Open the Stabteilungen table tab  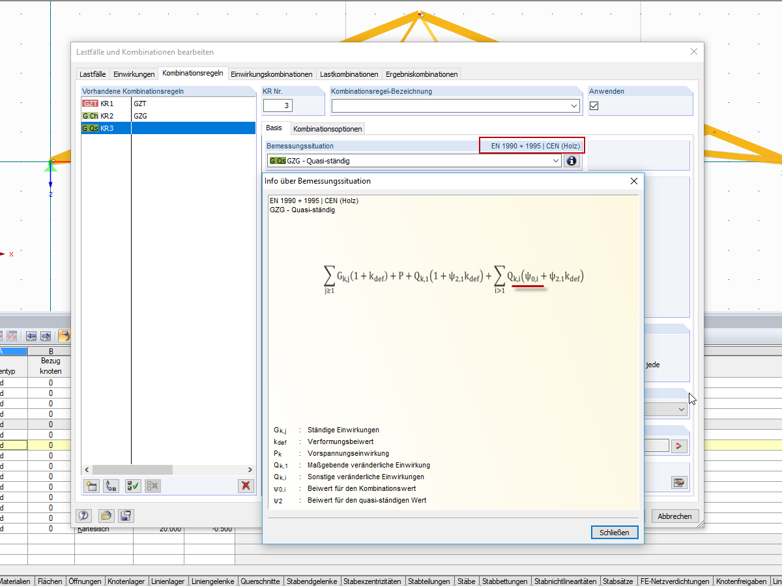pyautogui.click(x=429, y=581)
